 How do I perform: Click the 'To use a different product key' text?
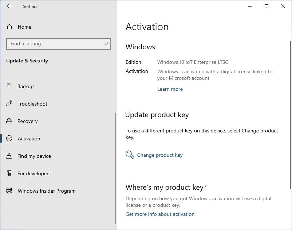[202, 134]
